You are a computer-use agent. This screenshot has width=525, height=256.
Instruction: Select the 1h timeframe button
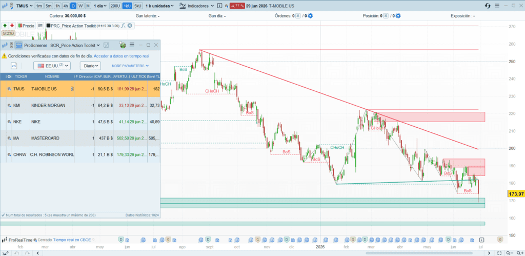57,6
